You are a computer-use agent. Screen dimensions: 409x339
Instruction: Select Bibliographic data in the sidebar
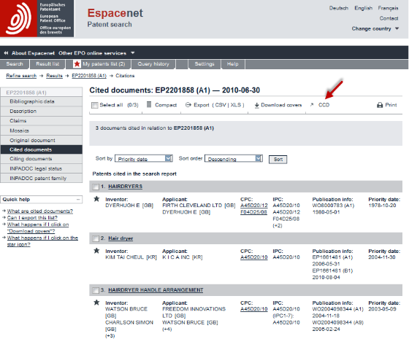click(x=42, y=101)
